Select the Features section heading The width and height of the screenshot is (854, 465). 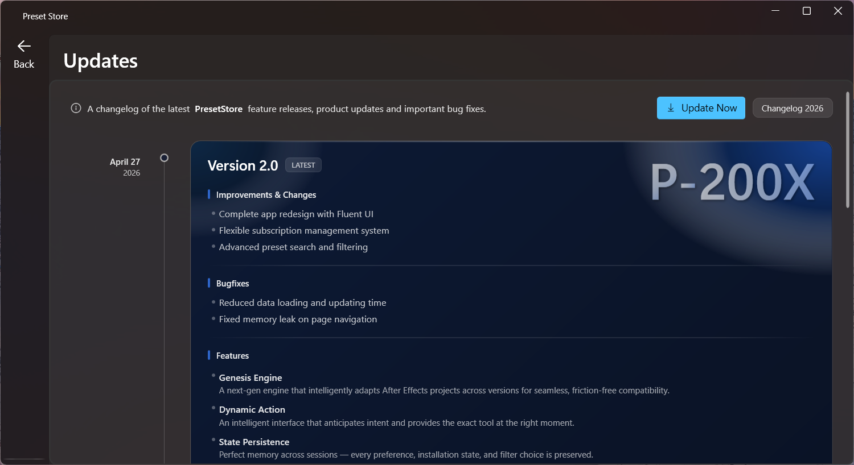click(232, 355)
